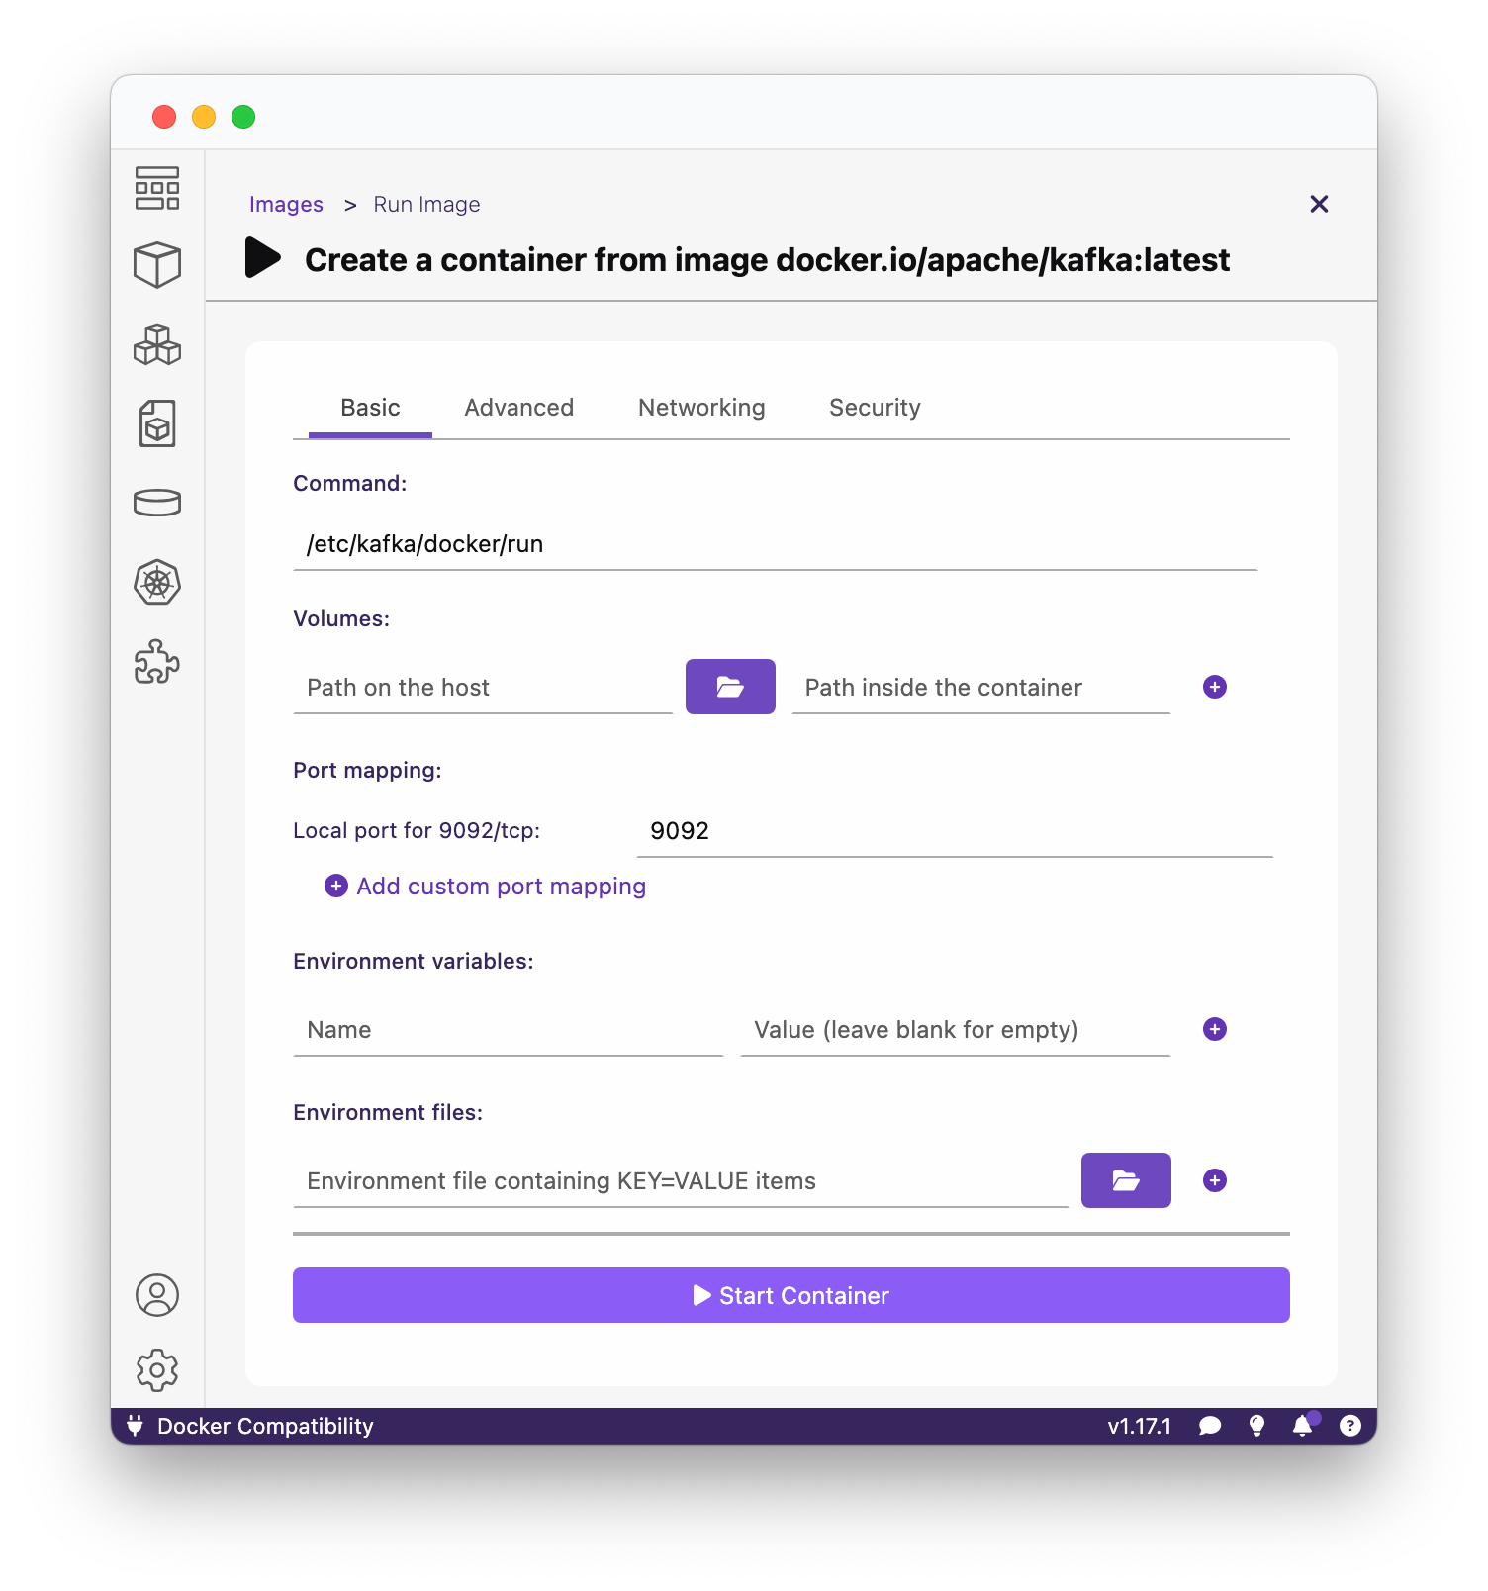The image size is (1488, 1591).
Task: Focus the Path on the host field
Action: tap(483, 687)
